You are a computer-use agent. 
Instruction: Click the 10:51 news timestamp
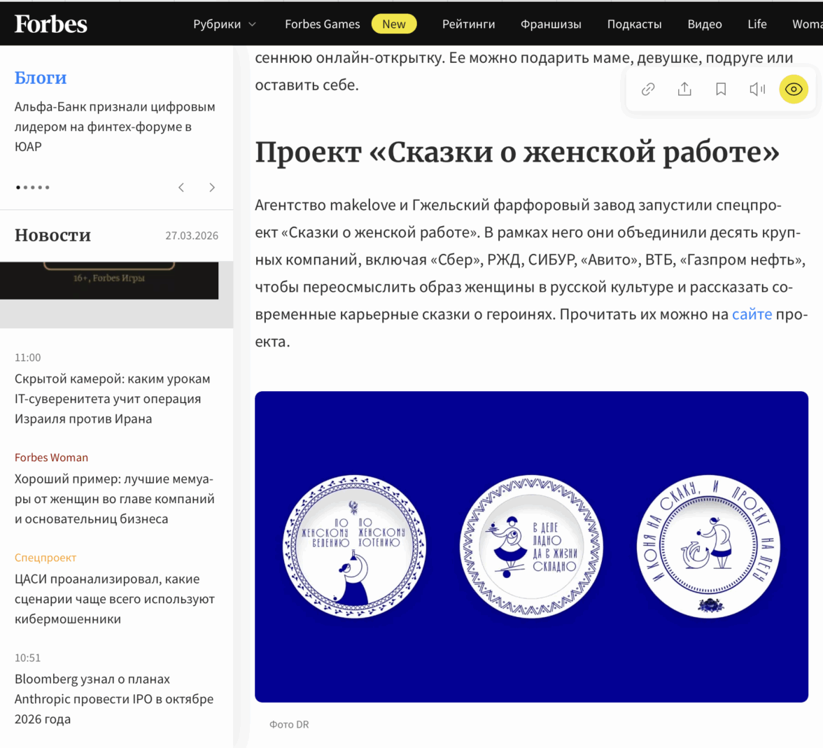pyautogui.click(x=28, y=658)
